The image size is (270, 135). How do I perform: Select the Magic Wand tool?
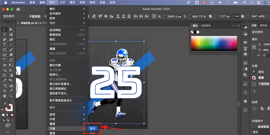click(5, 34)
